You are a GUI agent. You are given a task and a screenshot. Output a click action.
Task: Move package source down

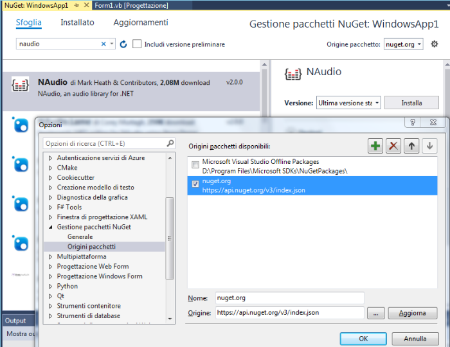[x=429, y=146]
